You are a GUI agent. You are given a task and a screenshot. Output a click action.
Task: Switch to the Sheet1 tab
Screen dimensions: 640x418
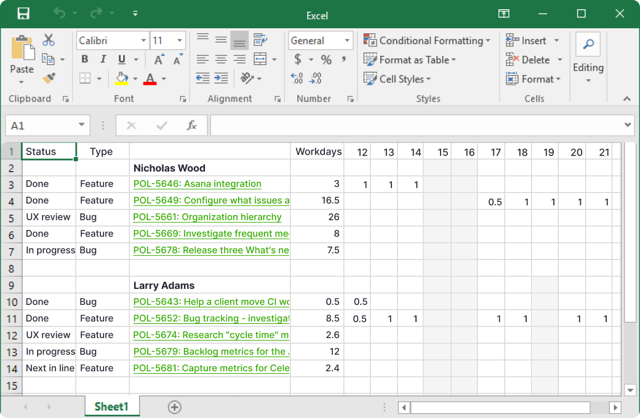click(x=111, y=406)
